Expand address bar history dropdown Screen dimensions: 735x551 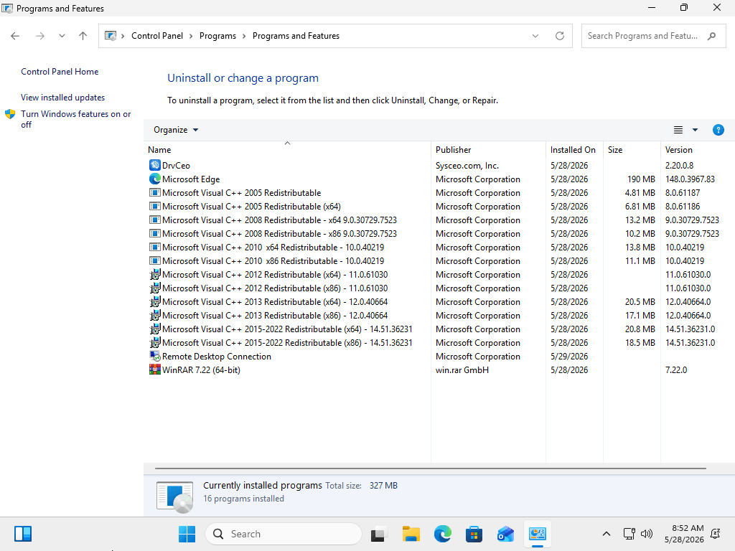coord(535,36)
